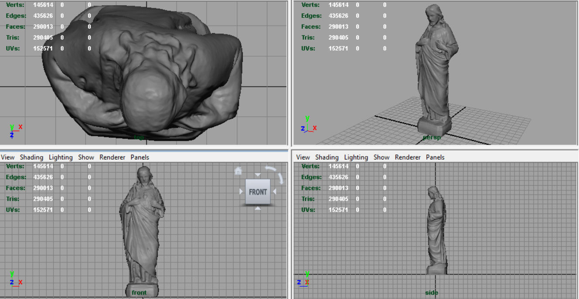The height and width of the screenshot is (299, 579).
Task: Click the 'Edges:' label in the top viewport
Action: pyautogui.click(x=16, y=16)
